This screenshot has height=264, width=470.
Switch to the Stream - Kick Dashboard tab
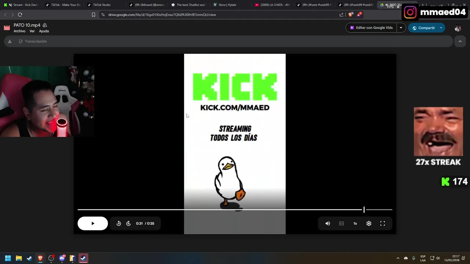coord(21,5)
